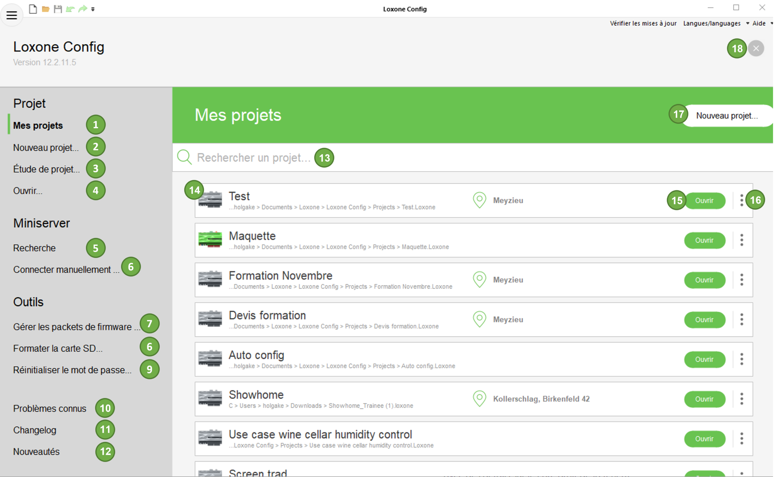Open the Langues/languages menu
Image resolution: width=777 pixels, height=477 pixels.
pyautogui.click(x=712, y=23)
